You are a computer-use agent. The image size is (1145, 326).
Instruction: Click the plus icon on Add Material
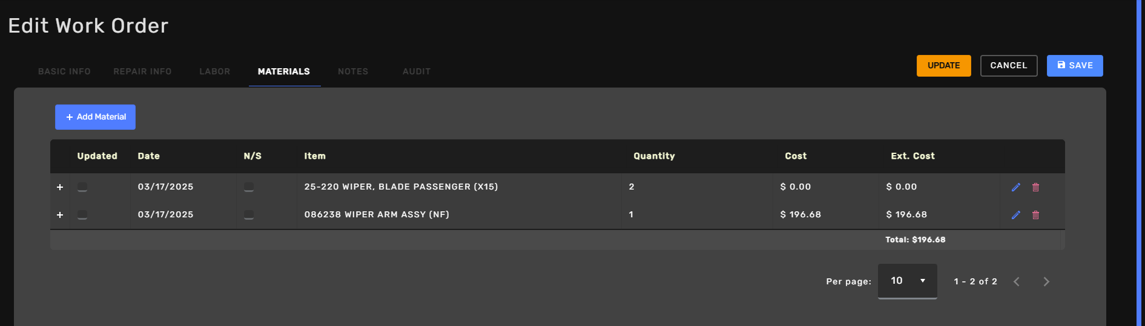[x=70, y=117]
